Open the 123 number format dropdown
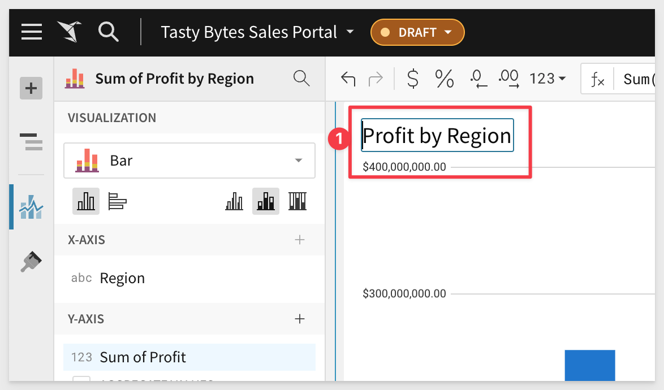The height and width of the screenshot is (390, 664). click(547, 79)
